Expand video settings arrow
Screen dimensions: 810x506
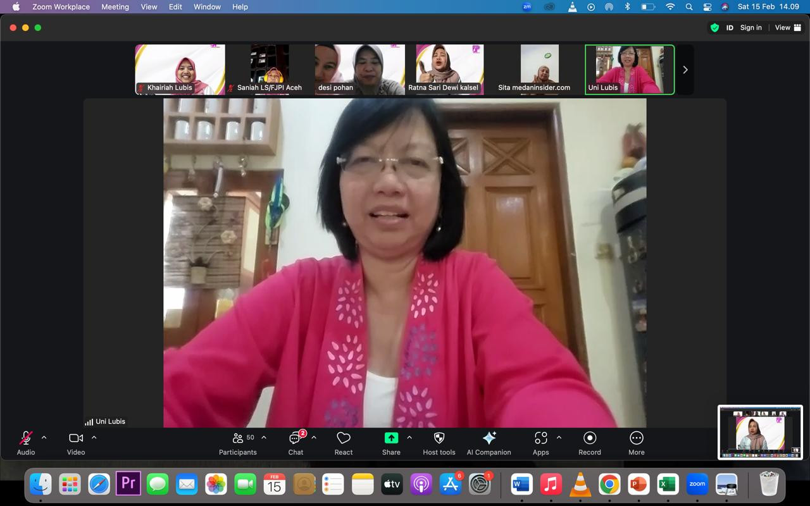(94, 438)
